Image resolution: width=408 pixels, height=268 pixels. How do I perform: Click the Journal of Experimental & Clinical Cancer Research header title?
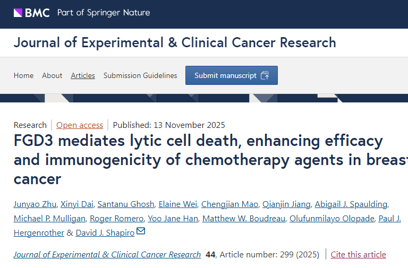click(175, 42)
